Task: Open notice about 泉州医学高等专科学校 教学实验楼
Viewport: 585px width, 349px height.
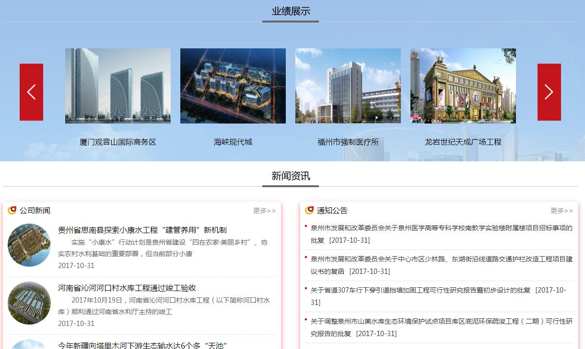Action: 441,228
